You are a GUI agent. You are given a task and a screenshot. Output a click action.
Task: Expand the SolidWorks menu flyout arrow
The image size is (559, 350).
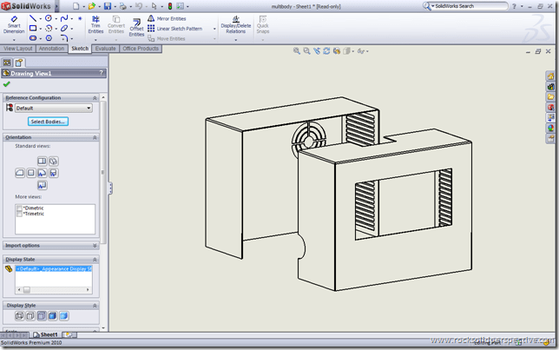(x=56, y=6)
